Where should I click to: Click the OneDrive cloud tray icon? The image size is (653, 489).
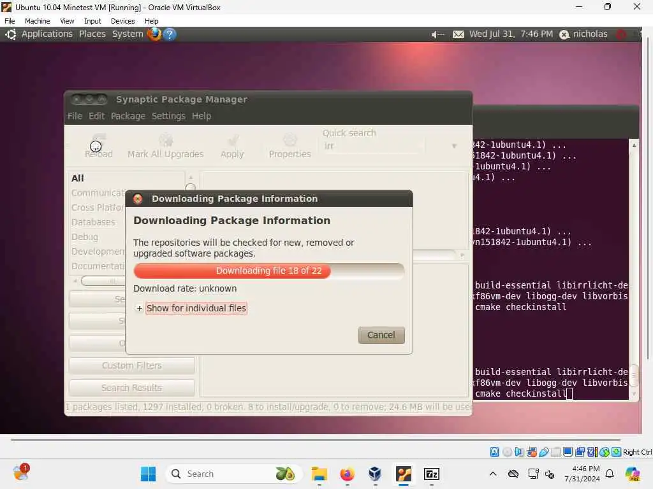tap(513, 474)
